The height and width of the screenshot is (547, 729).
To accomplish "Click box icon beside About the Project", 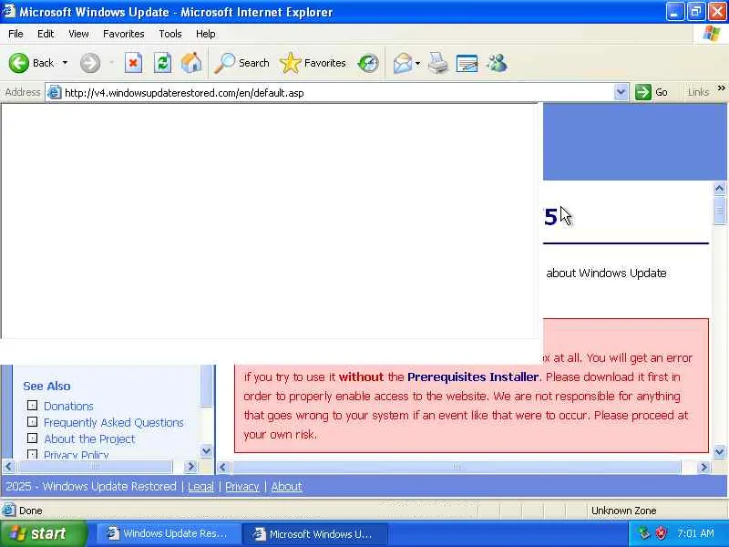I will pyautogui.click(x=32, y=439).
